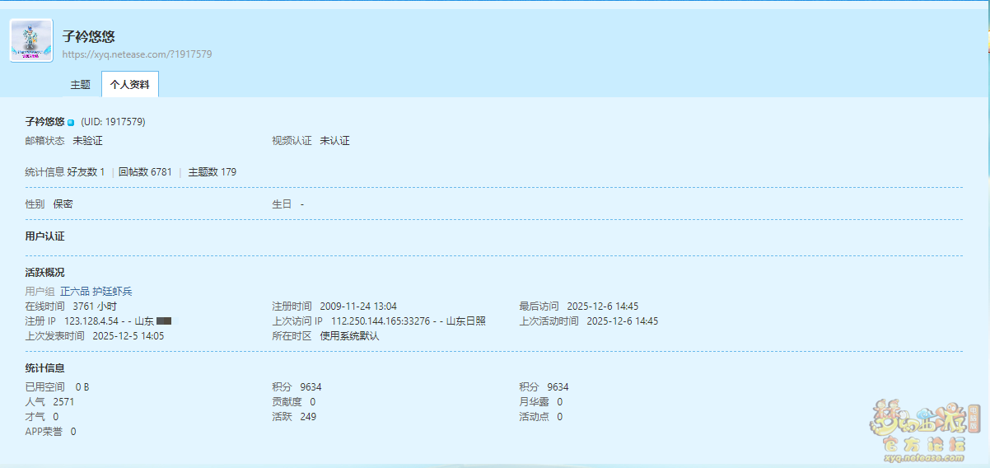Viewport: 990px width, 468px height.
Task: Click the 注册时间 2009-11-24 value
Action: pyautogui.click(x=358, y=307)
